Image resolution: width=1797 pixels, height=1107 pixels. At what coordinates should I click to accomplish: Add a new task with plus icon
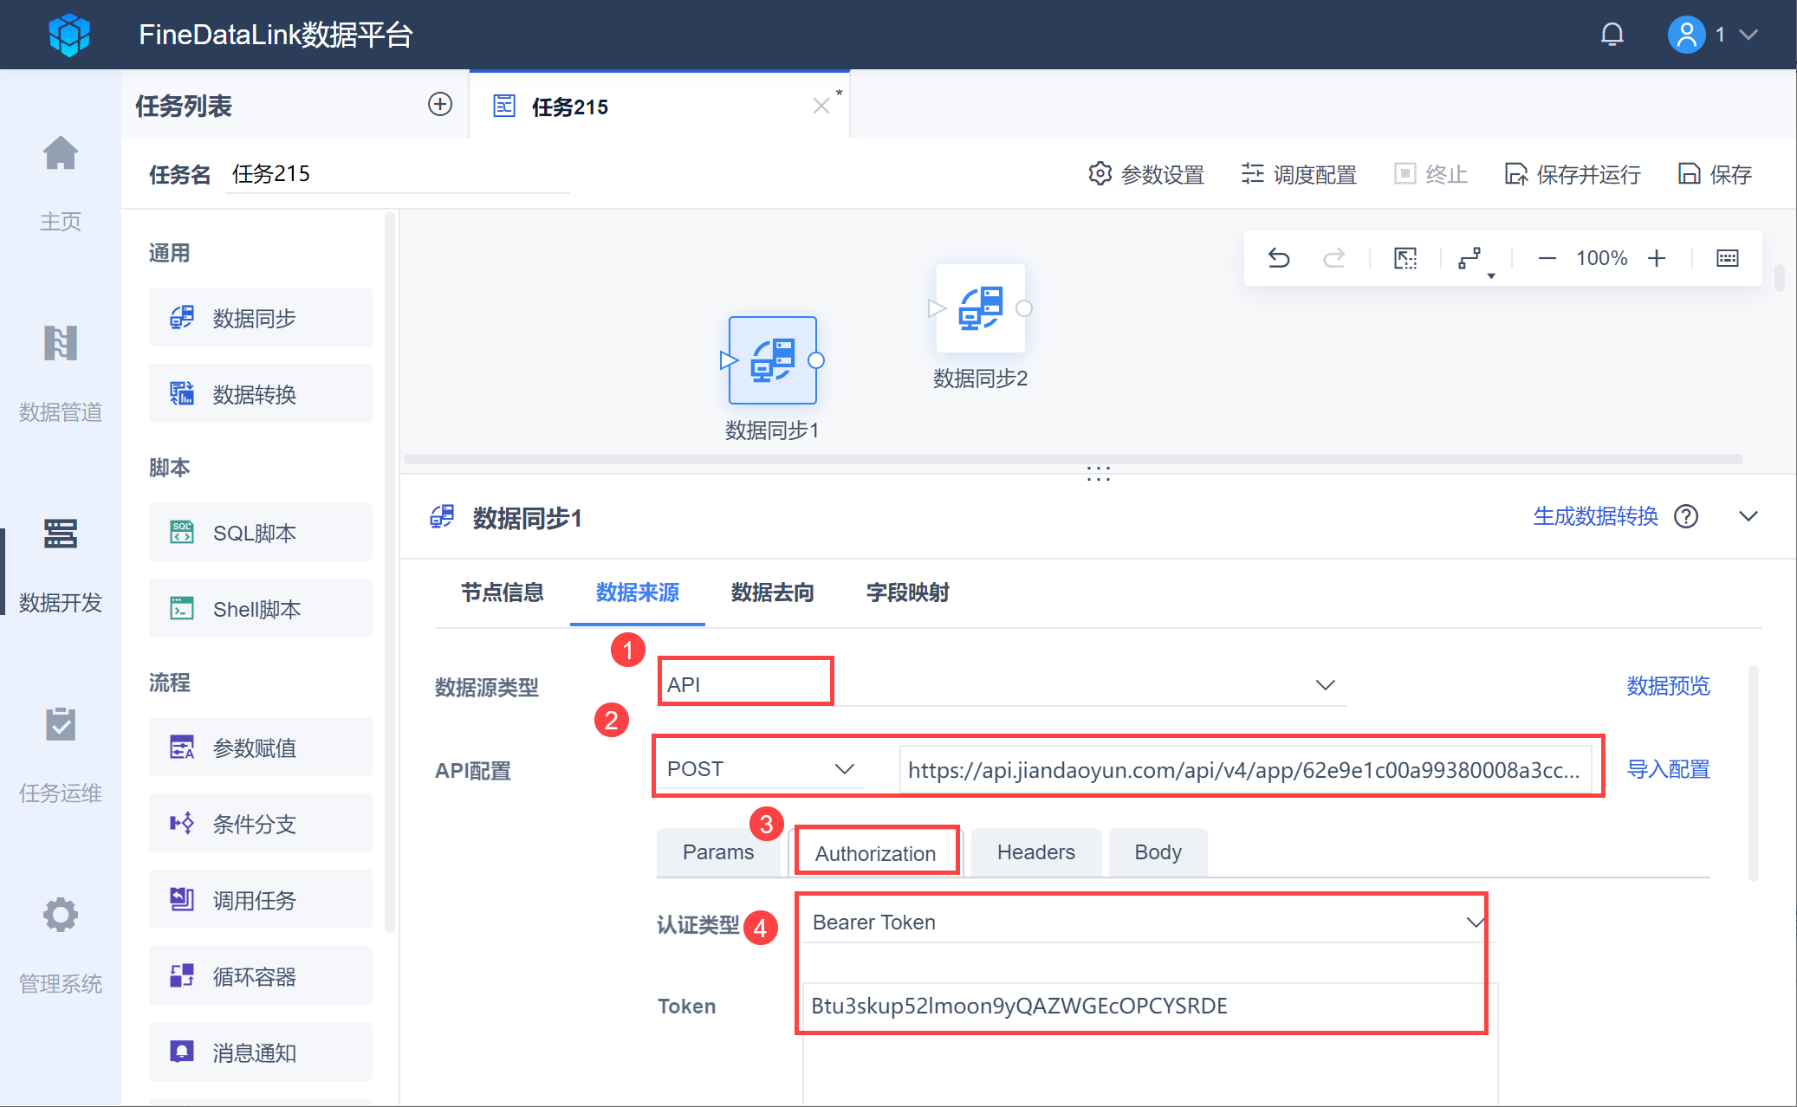pos(440,105)
